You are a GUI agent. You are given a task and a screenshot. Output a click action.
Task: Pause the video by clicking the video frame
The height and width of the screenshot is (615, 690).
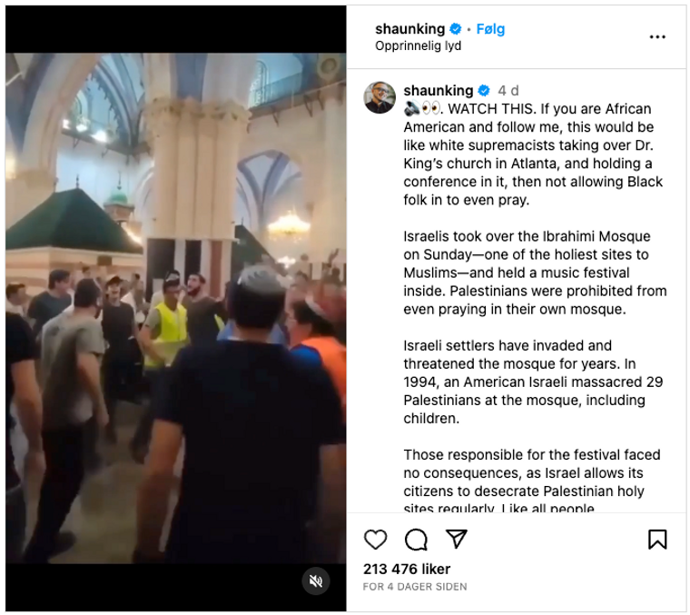pyautogui.click(x=175, y=308)
